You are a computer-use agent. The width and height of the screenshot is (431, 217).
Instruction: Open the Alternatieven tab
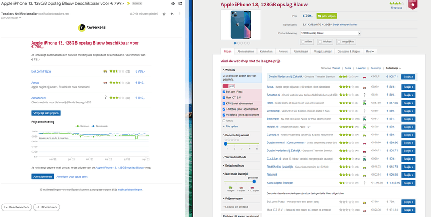[x=301, y=51]
